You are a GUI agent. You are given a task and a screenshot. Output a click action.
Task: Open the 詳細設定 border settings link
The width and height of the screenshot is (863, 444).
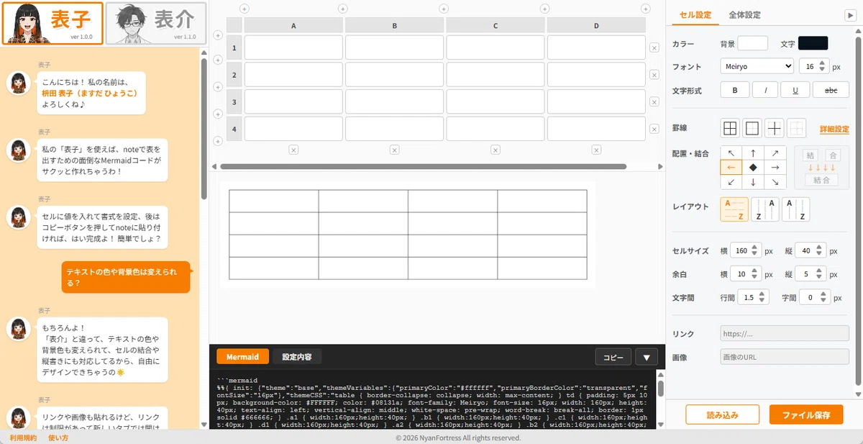tap(834, 130)
